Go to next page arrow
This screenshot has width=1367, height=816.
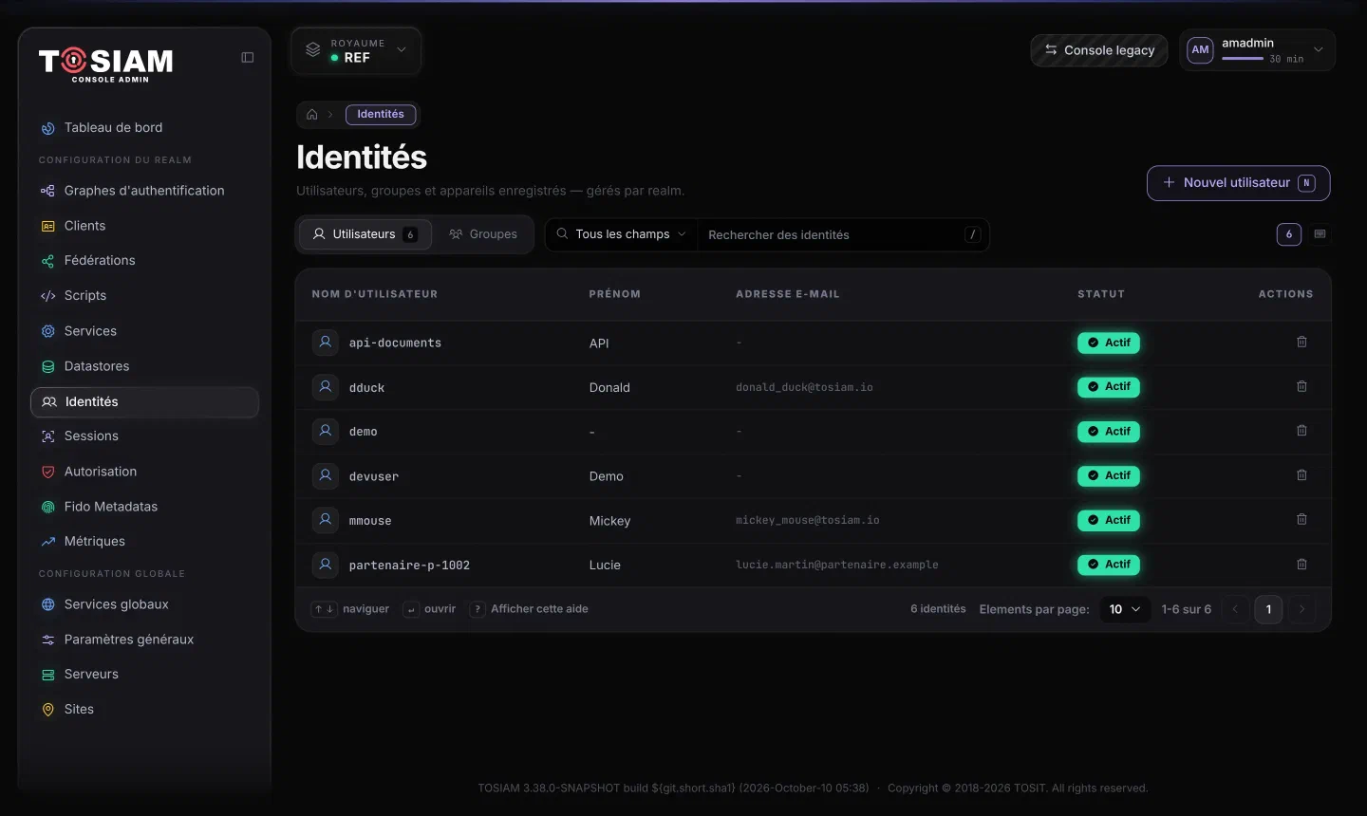click(1301, 609)
